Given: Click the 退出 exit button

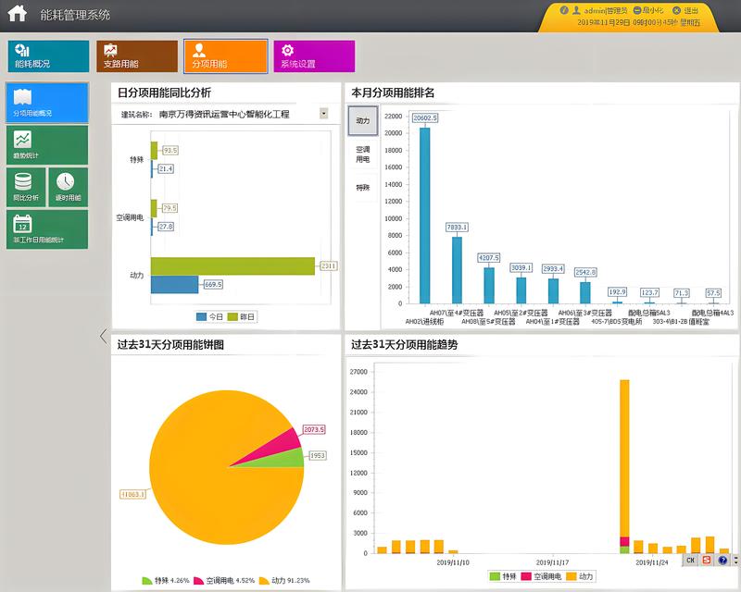Looking at the screenshot, I should click(685, 10).
